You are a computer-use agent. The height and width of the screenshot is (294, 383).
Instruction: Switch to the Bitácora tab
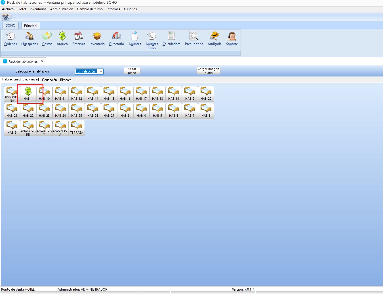pos(66,80)
